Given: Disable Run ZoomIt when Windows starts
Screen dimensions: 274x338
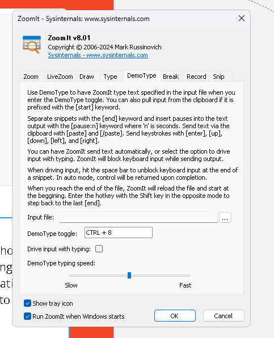Looking at the screenshot, I should click(x=27, y=316).
